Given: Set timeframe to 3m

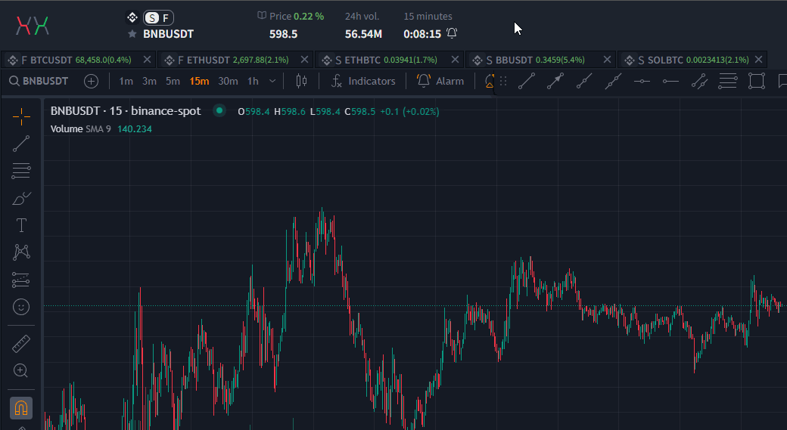Looking at the screenshot, I should tap(149, 81).
